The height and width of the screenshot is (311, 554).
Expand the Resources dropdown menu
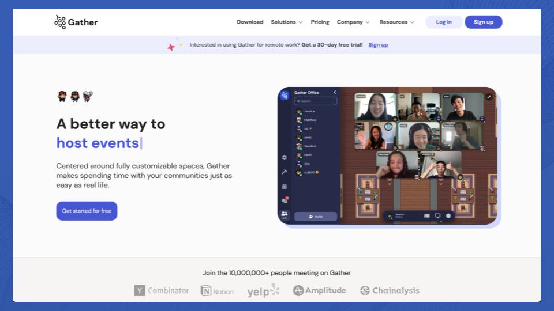[396, 22]
